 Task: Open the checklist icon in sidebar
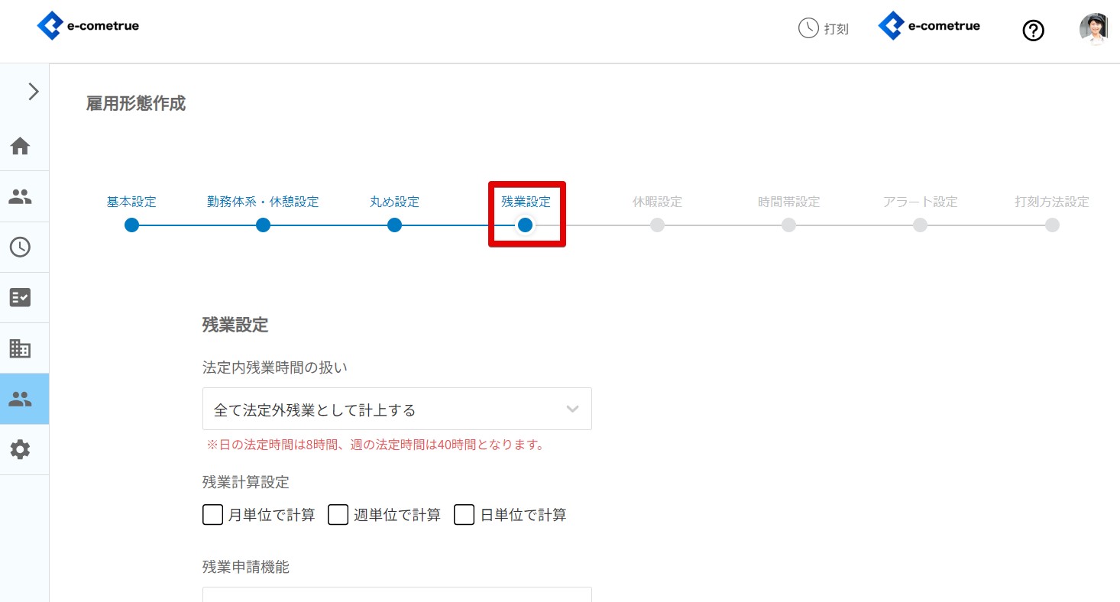[20, 297]
